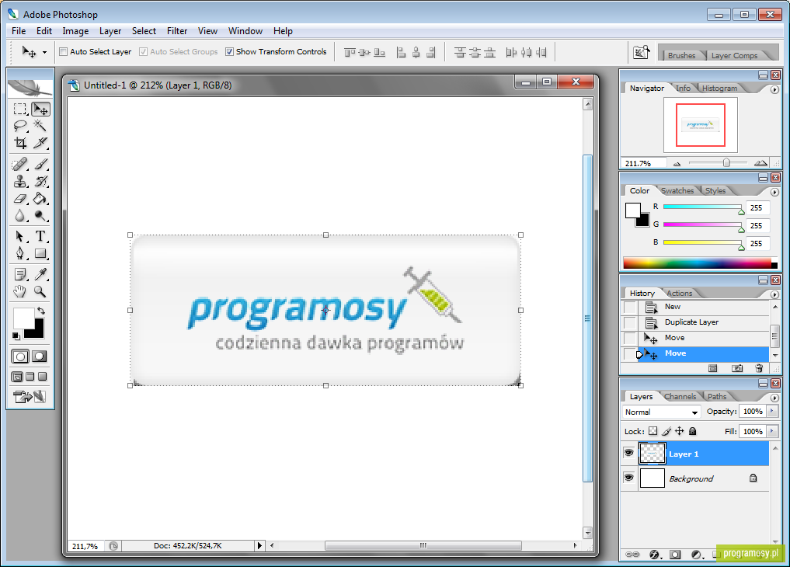Select the Path Selection tool
This screenshot has width=790, height=567.
[x=20, y=236]
